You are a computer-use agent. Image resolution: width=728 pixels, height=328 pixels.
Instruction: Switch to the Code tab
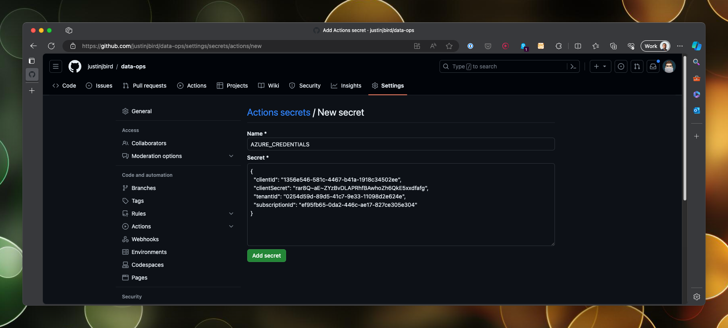[x=64, y=86]
